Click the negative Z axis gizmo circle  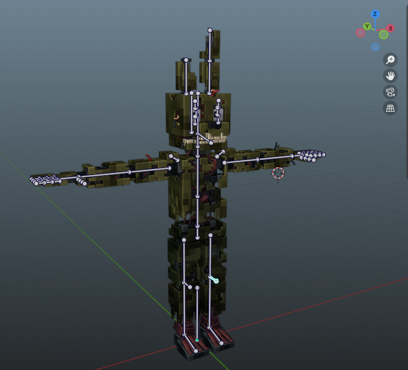375,47
